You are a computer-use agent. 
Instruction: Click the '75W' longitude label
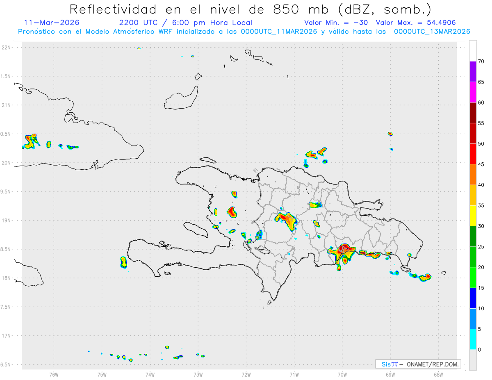[102, 374]
